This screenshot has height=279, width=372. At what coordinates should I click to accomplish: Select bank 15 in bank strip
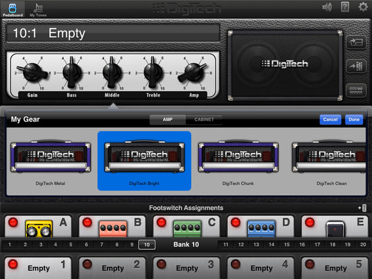click(x=287, y=245)
